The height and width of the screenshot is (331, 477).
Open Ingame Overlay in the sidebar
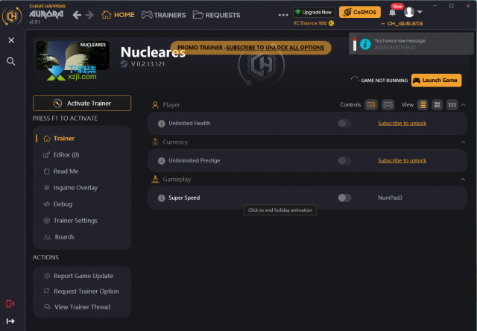[75, 188]
